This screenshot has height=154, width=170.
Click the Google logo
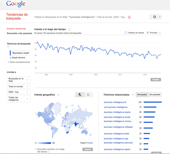click(16, 4)
